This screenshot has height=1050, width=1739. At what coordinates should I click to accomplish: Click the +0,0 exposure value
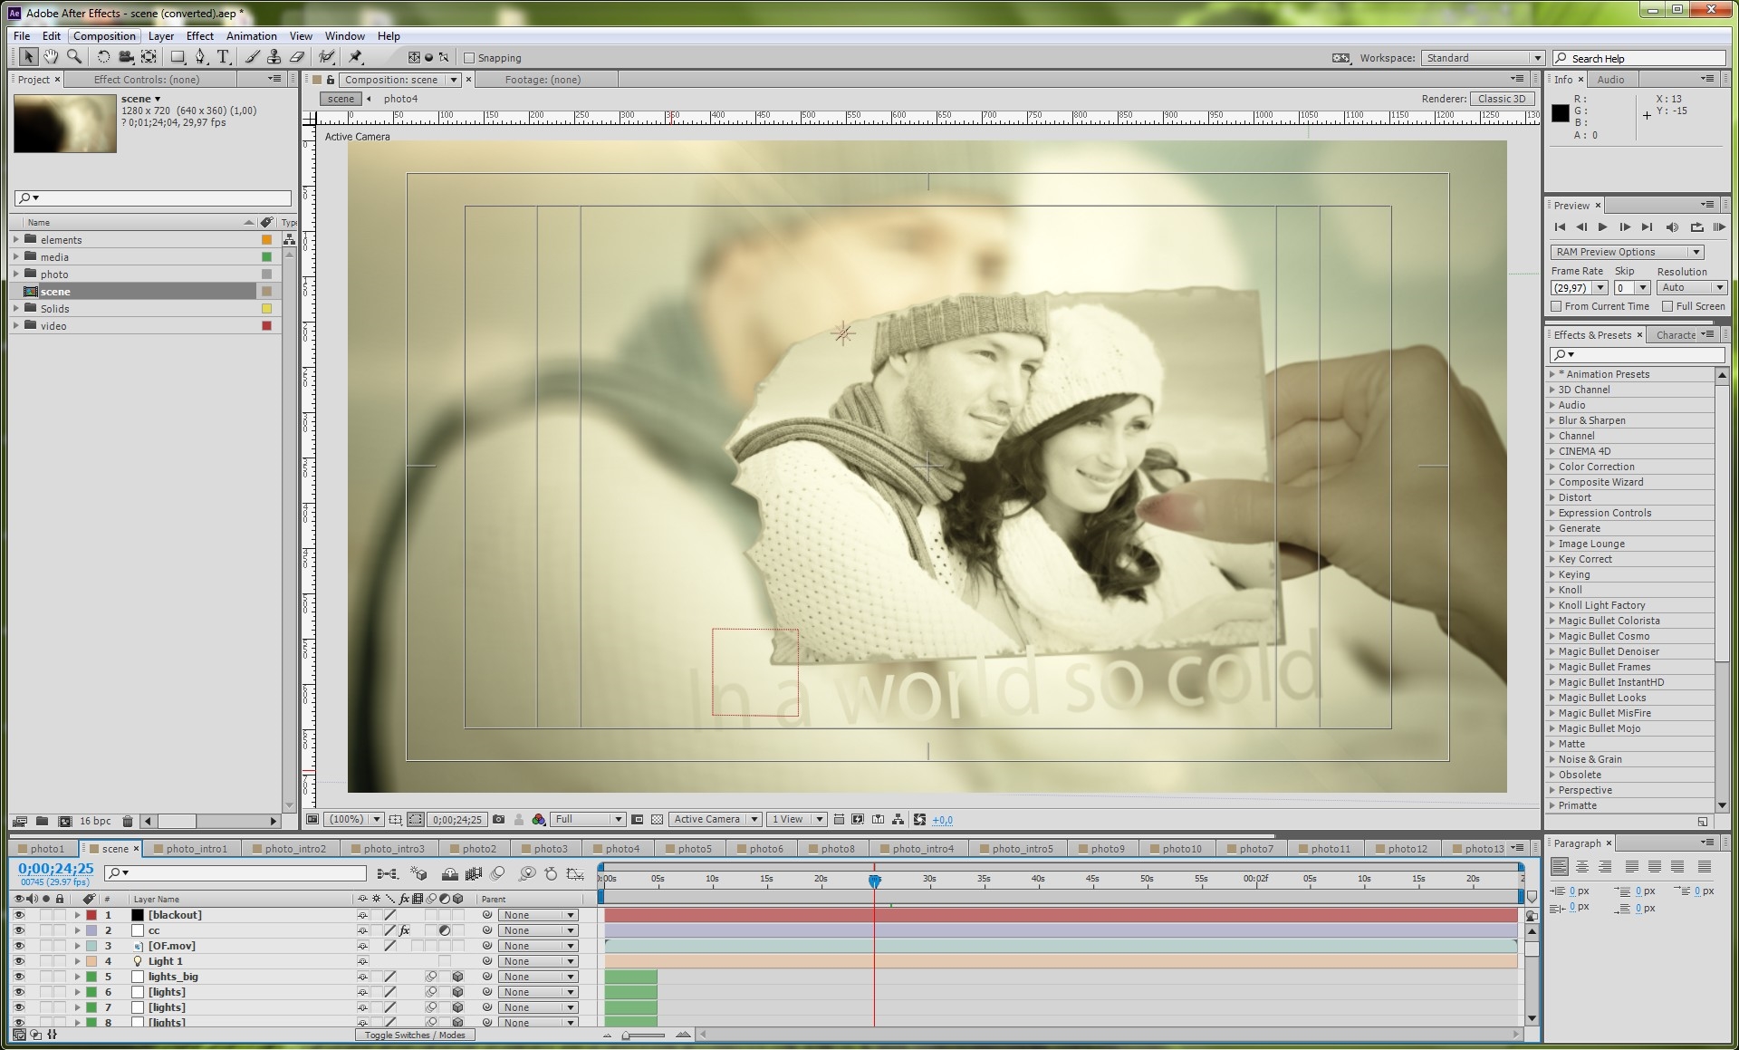click(943, 821)
